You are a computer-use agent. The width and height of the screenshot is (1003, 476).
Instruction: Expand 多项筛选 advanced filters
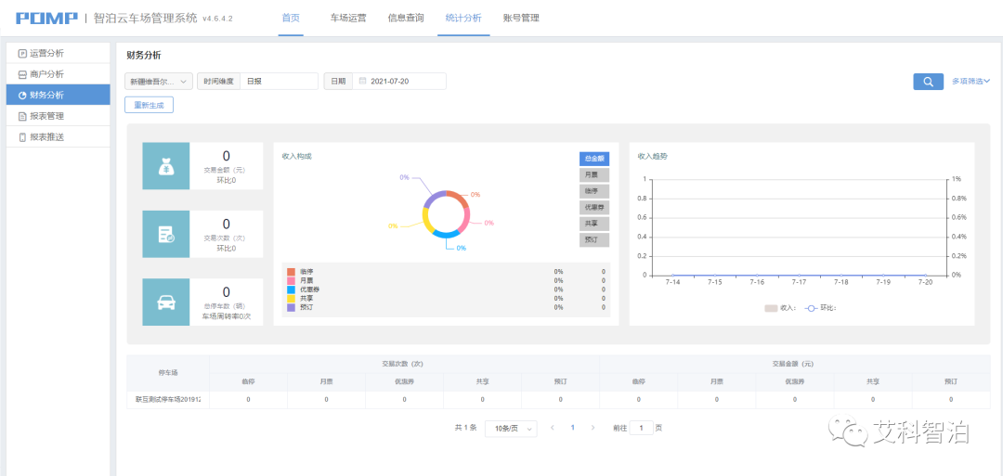970,82
